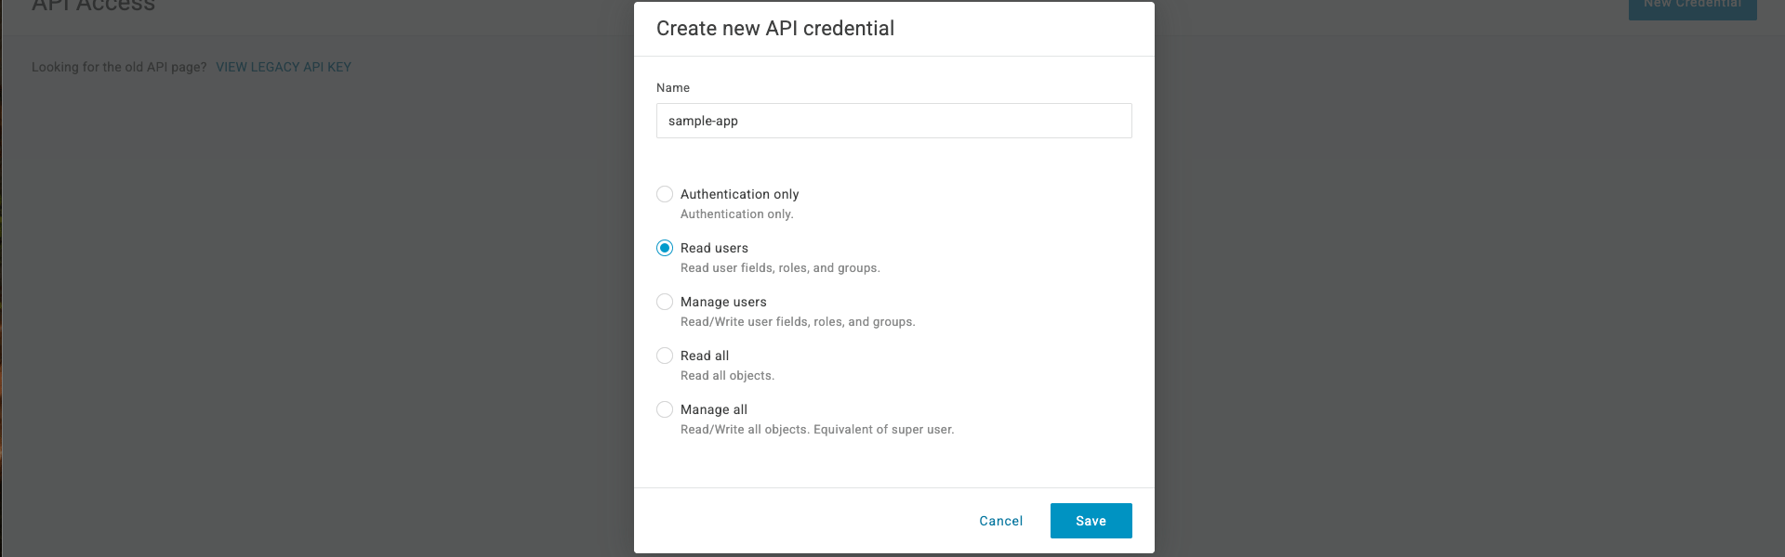
Task: Click the 'Manage all' option title text
Action: [714, 409]
